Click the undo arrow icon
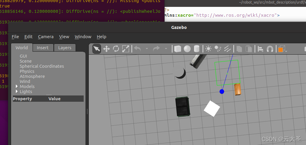The image size is (306, 145). tap(137, 49)
